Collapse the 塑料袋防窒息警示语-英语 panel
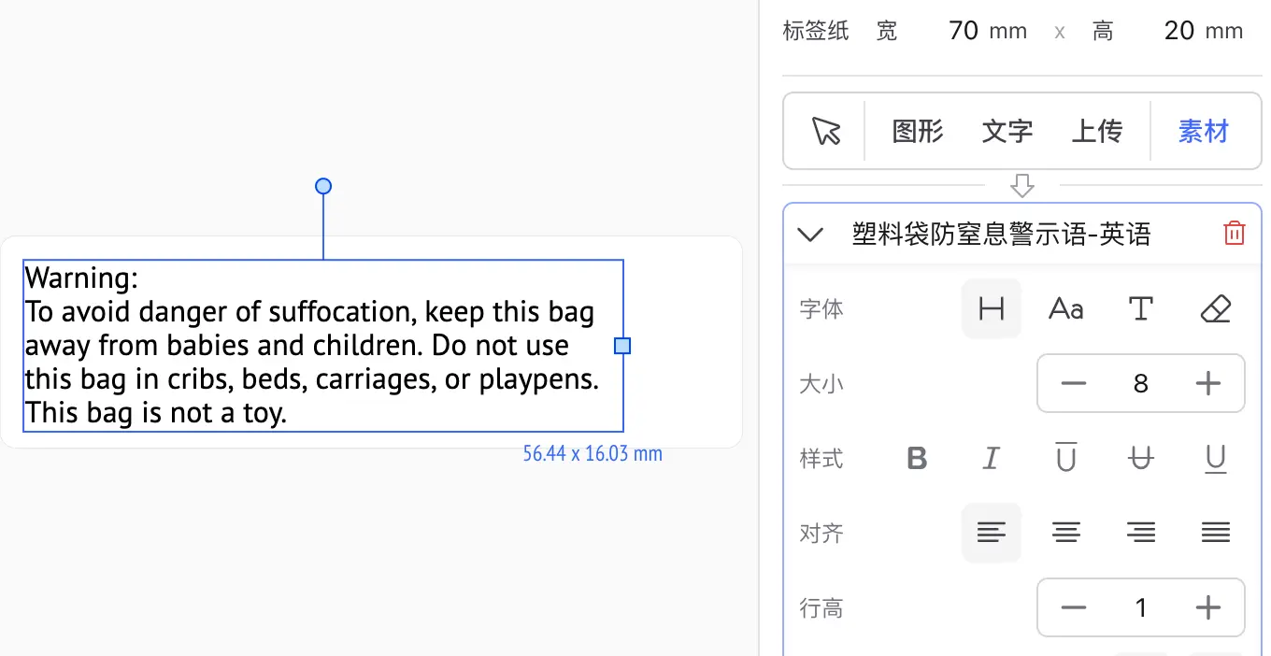This screenshot has width=1271, height=656. [x=810, y=235]
